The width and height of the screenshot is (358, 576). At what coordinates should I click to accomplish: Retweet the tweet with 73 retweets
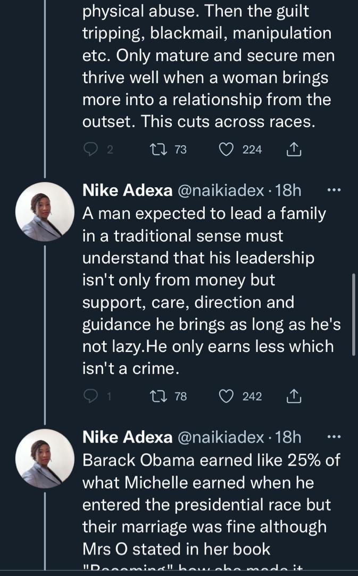156,150
